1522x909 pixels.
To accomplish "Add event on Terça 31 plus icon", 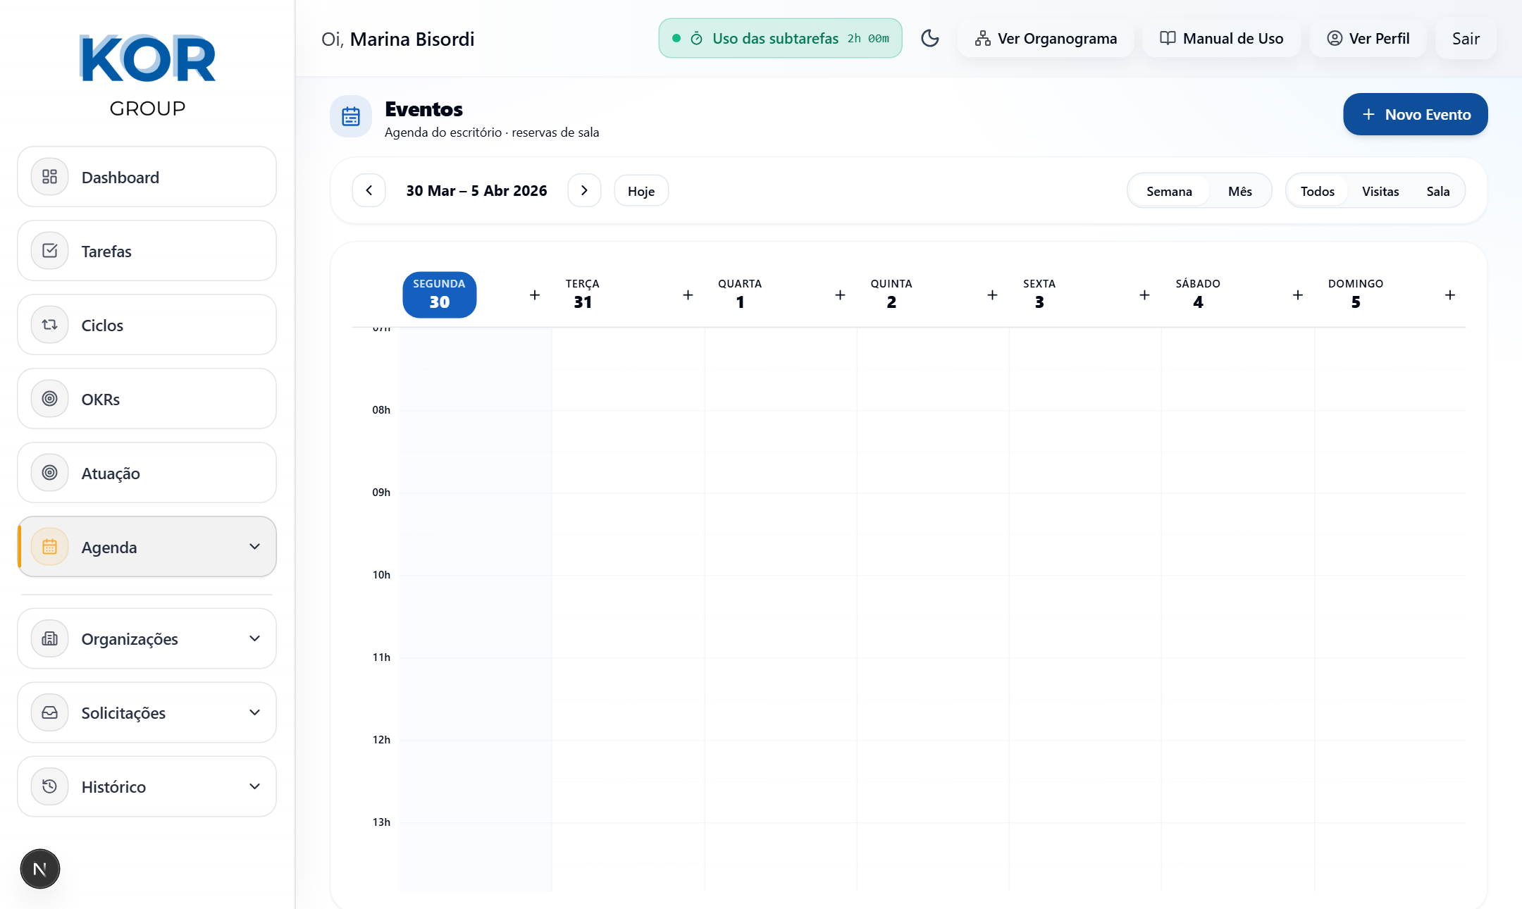I will point(688,295).
